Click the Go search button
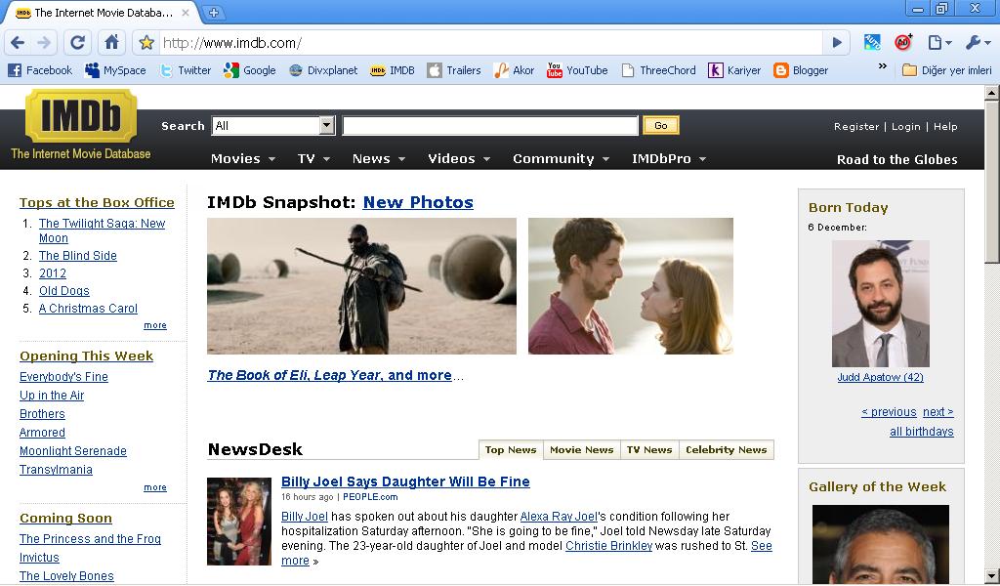The image size is (1000, 586). point(661,126)
